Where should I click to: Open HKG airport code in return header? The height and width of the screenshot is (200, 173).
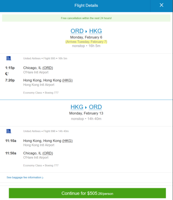point(77,107)
